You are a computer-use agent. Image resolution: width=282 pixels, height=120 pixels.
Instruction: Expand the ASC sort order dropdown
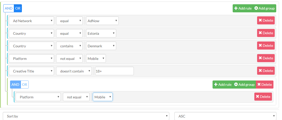225,116
